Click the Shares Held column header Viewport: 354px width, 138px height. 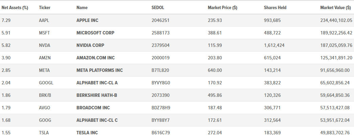[275, 7]
